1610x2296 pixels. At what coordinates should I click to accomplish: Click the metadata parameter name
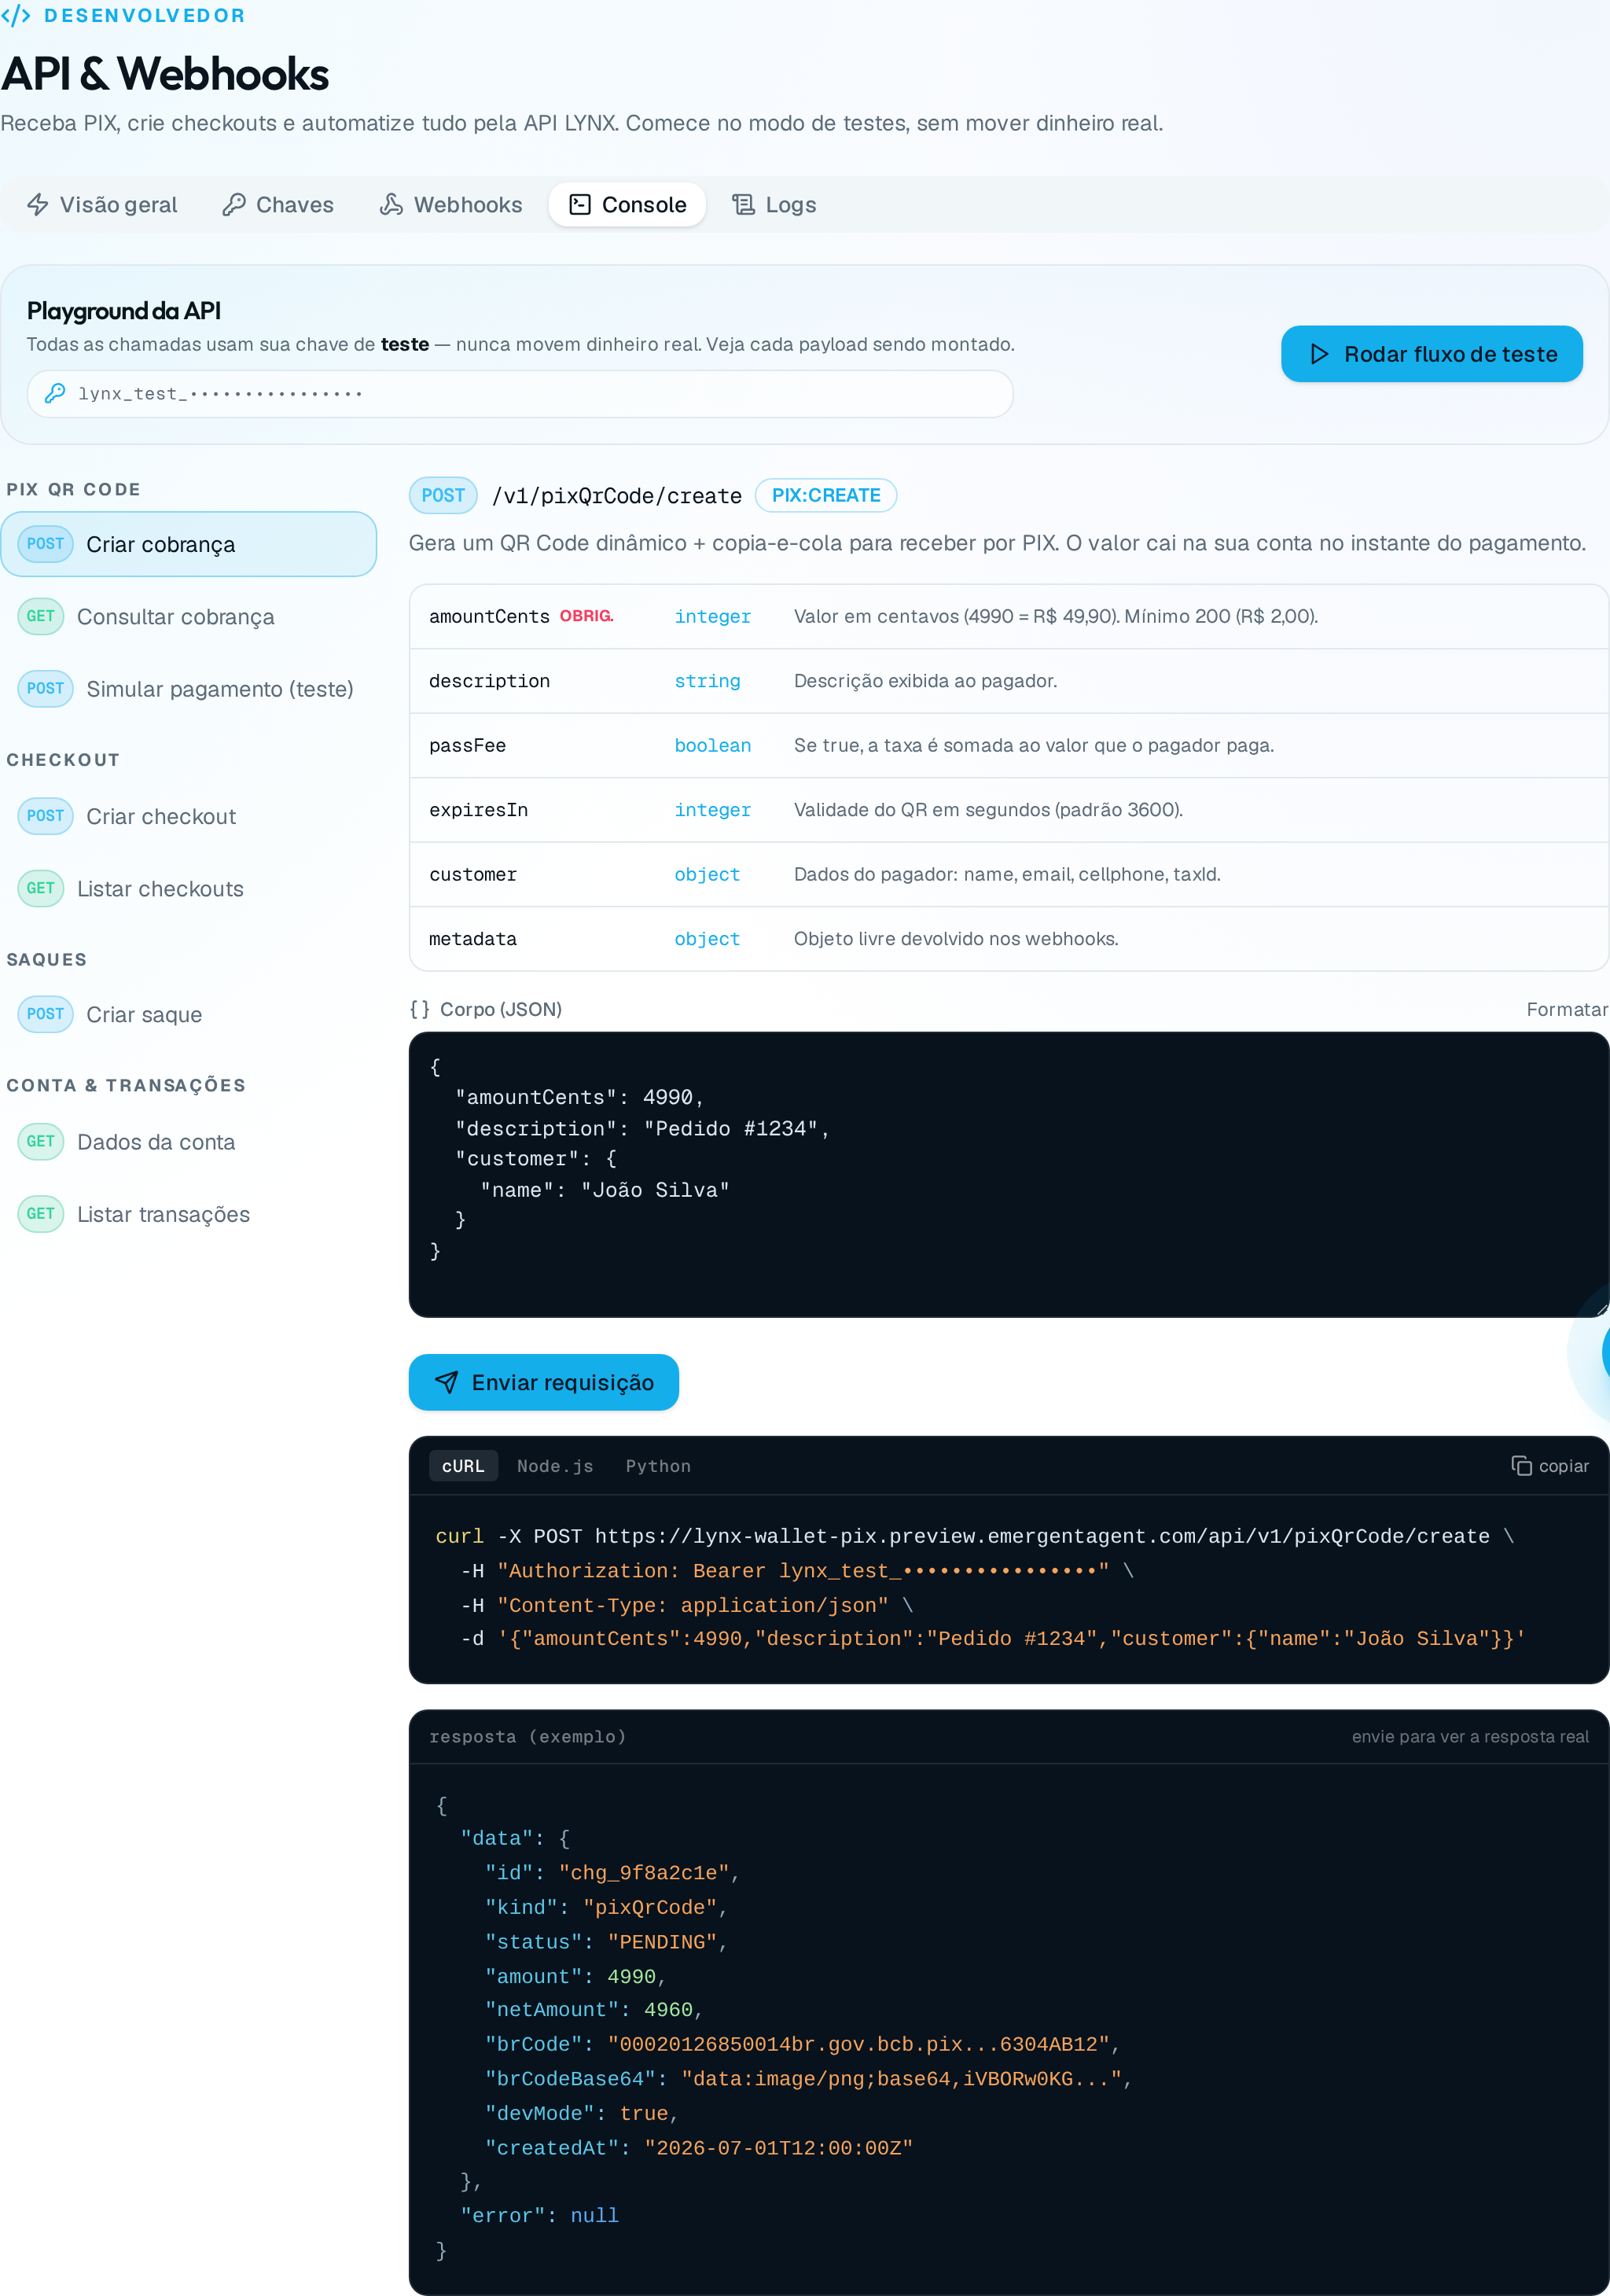pyautogui.click(x=473, y=939)
